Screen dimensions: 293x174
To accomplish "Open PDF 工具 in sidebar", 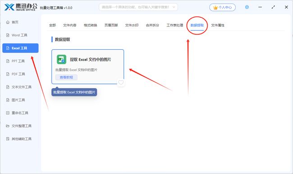I will pos(18,74).
